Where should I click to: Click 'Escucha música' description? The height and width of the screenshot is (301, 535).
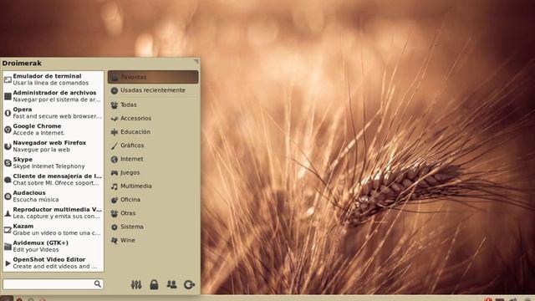[x=36, y=200]
